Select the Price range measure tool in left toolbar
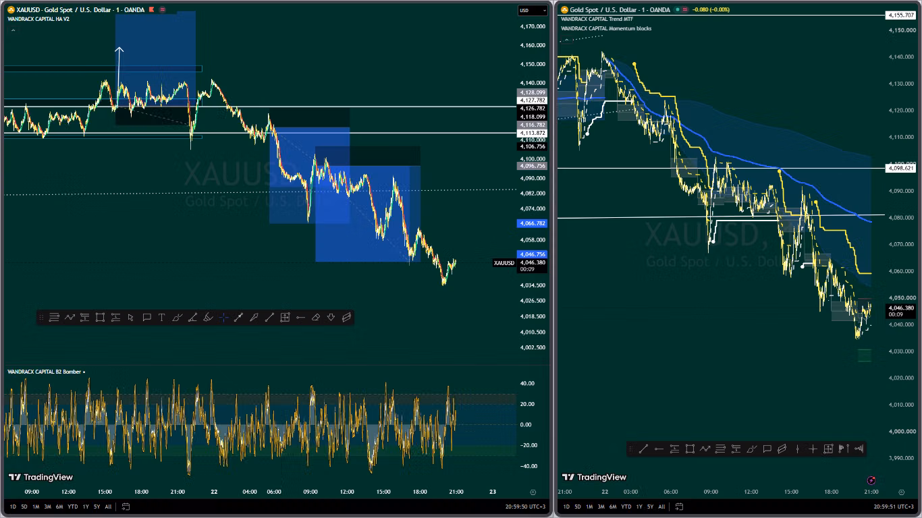This screenshot has width=922, height=518. point(285,317)
